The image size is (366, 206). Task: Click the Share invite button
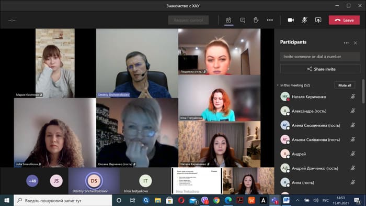point(320,69)
